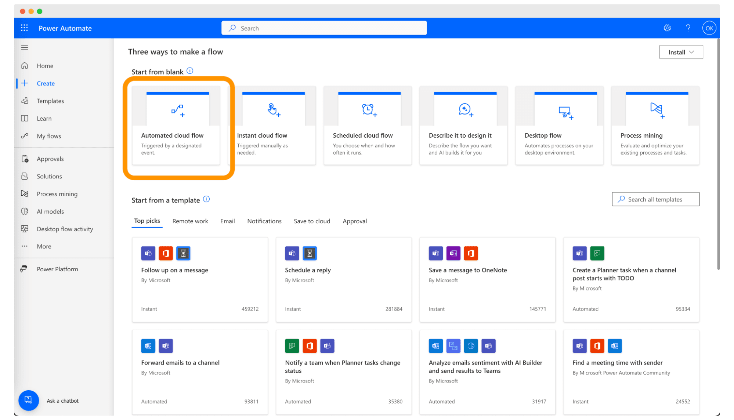Click the Learn book icon
Image resolution: width=734 pixels, height=420 pixels.
tap(25, 118)
